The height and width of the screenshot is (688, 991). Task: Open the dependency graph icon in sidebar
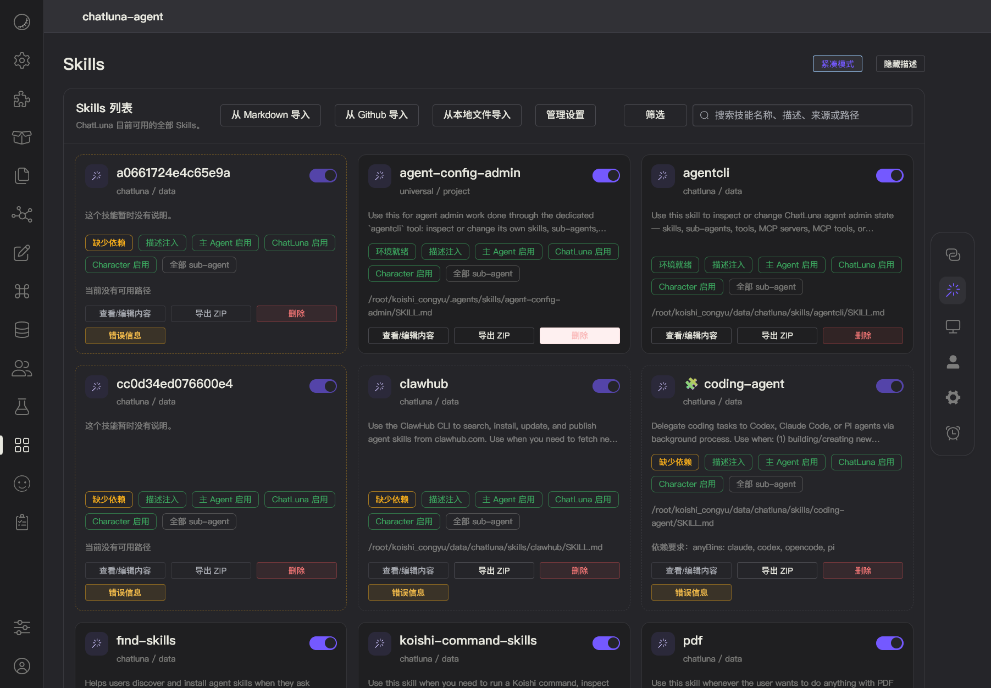click(22, 214)
